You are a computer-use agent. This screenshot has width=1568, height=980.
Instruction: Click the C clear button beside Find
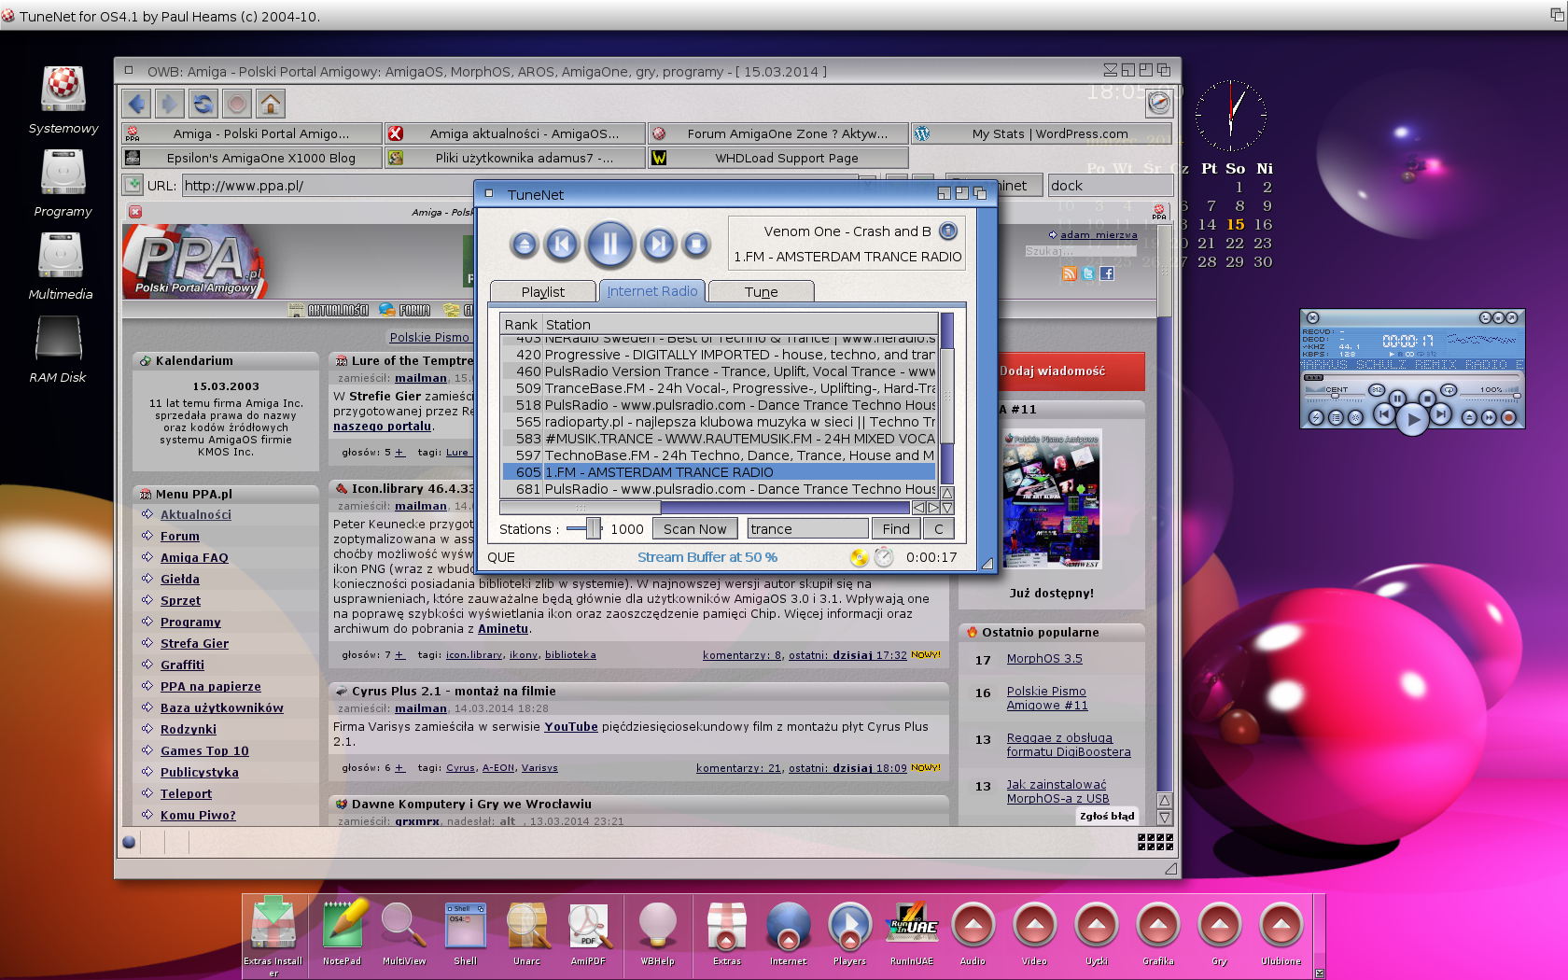coord(939,529)
